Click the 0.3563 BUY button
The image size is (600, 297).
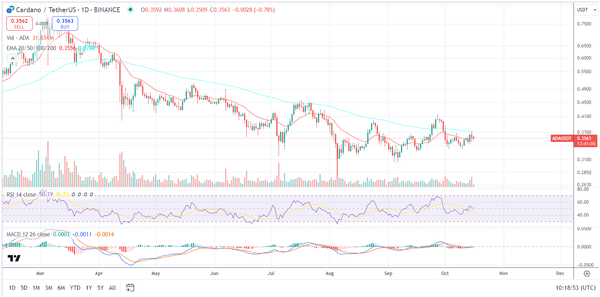[65, 24]
